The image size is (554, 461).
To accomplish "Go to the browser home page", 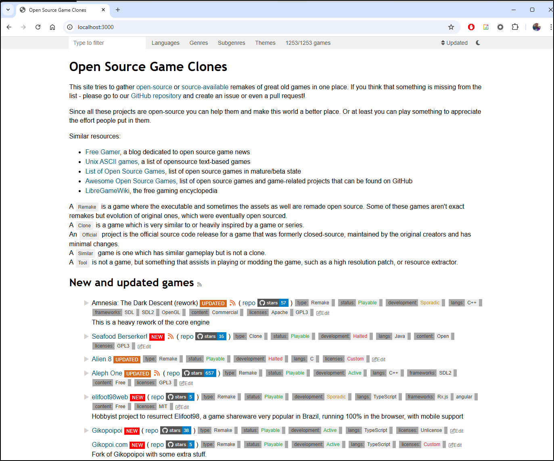I will coord(52,27).
